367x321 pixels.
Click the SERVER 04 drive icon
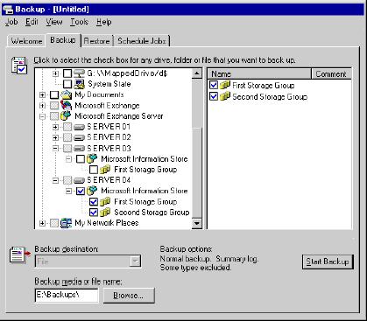pyautogui.click(x=79, y=180)
